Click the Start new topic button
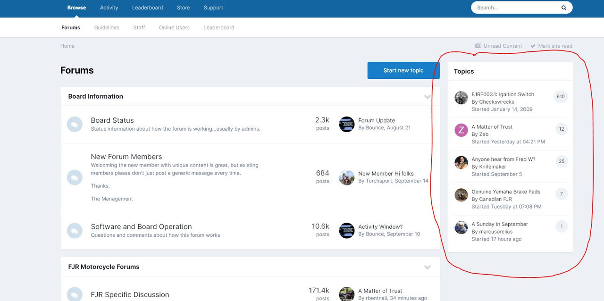This screenshot has height=301, width=604. pyautogui.click(x=403, y=70)
